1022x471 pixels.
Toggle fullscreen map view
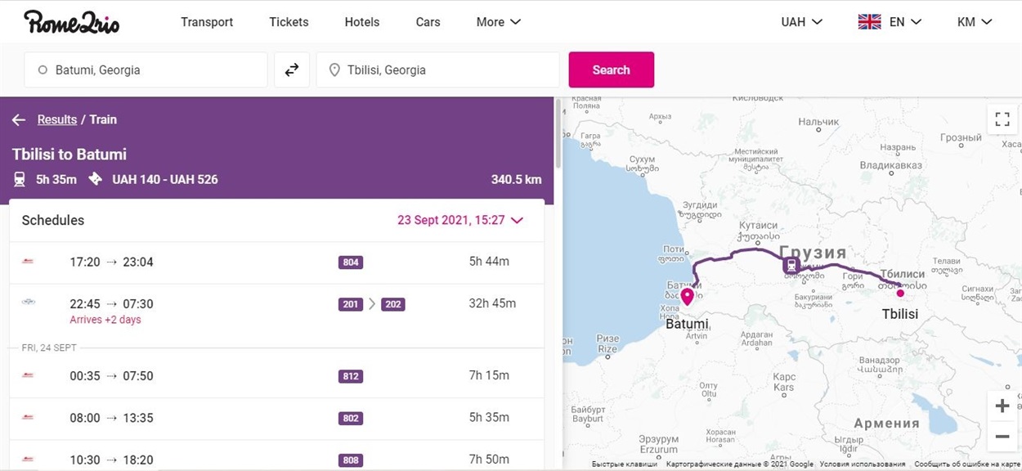1002,119
